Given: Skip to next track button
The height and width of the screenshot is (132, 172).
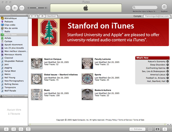Looking at the screenshot, I should tap(22, 8).
